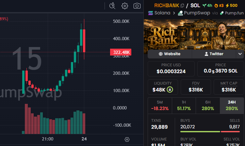The image size is (245, 146).
Task: Click the SOL quote token text
Action: coord(195,6)
